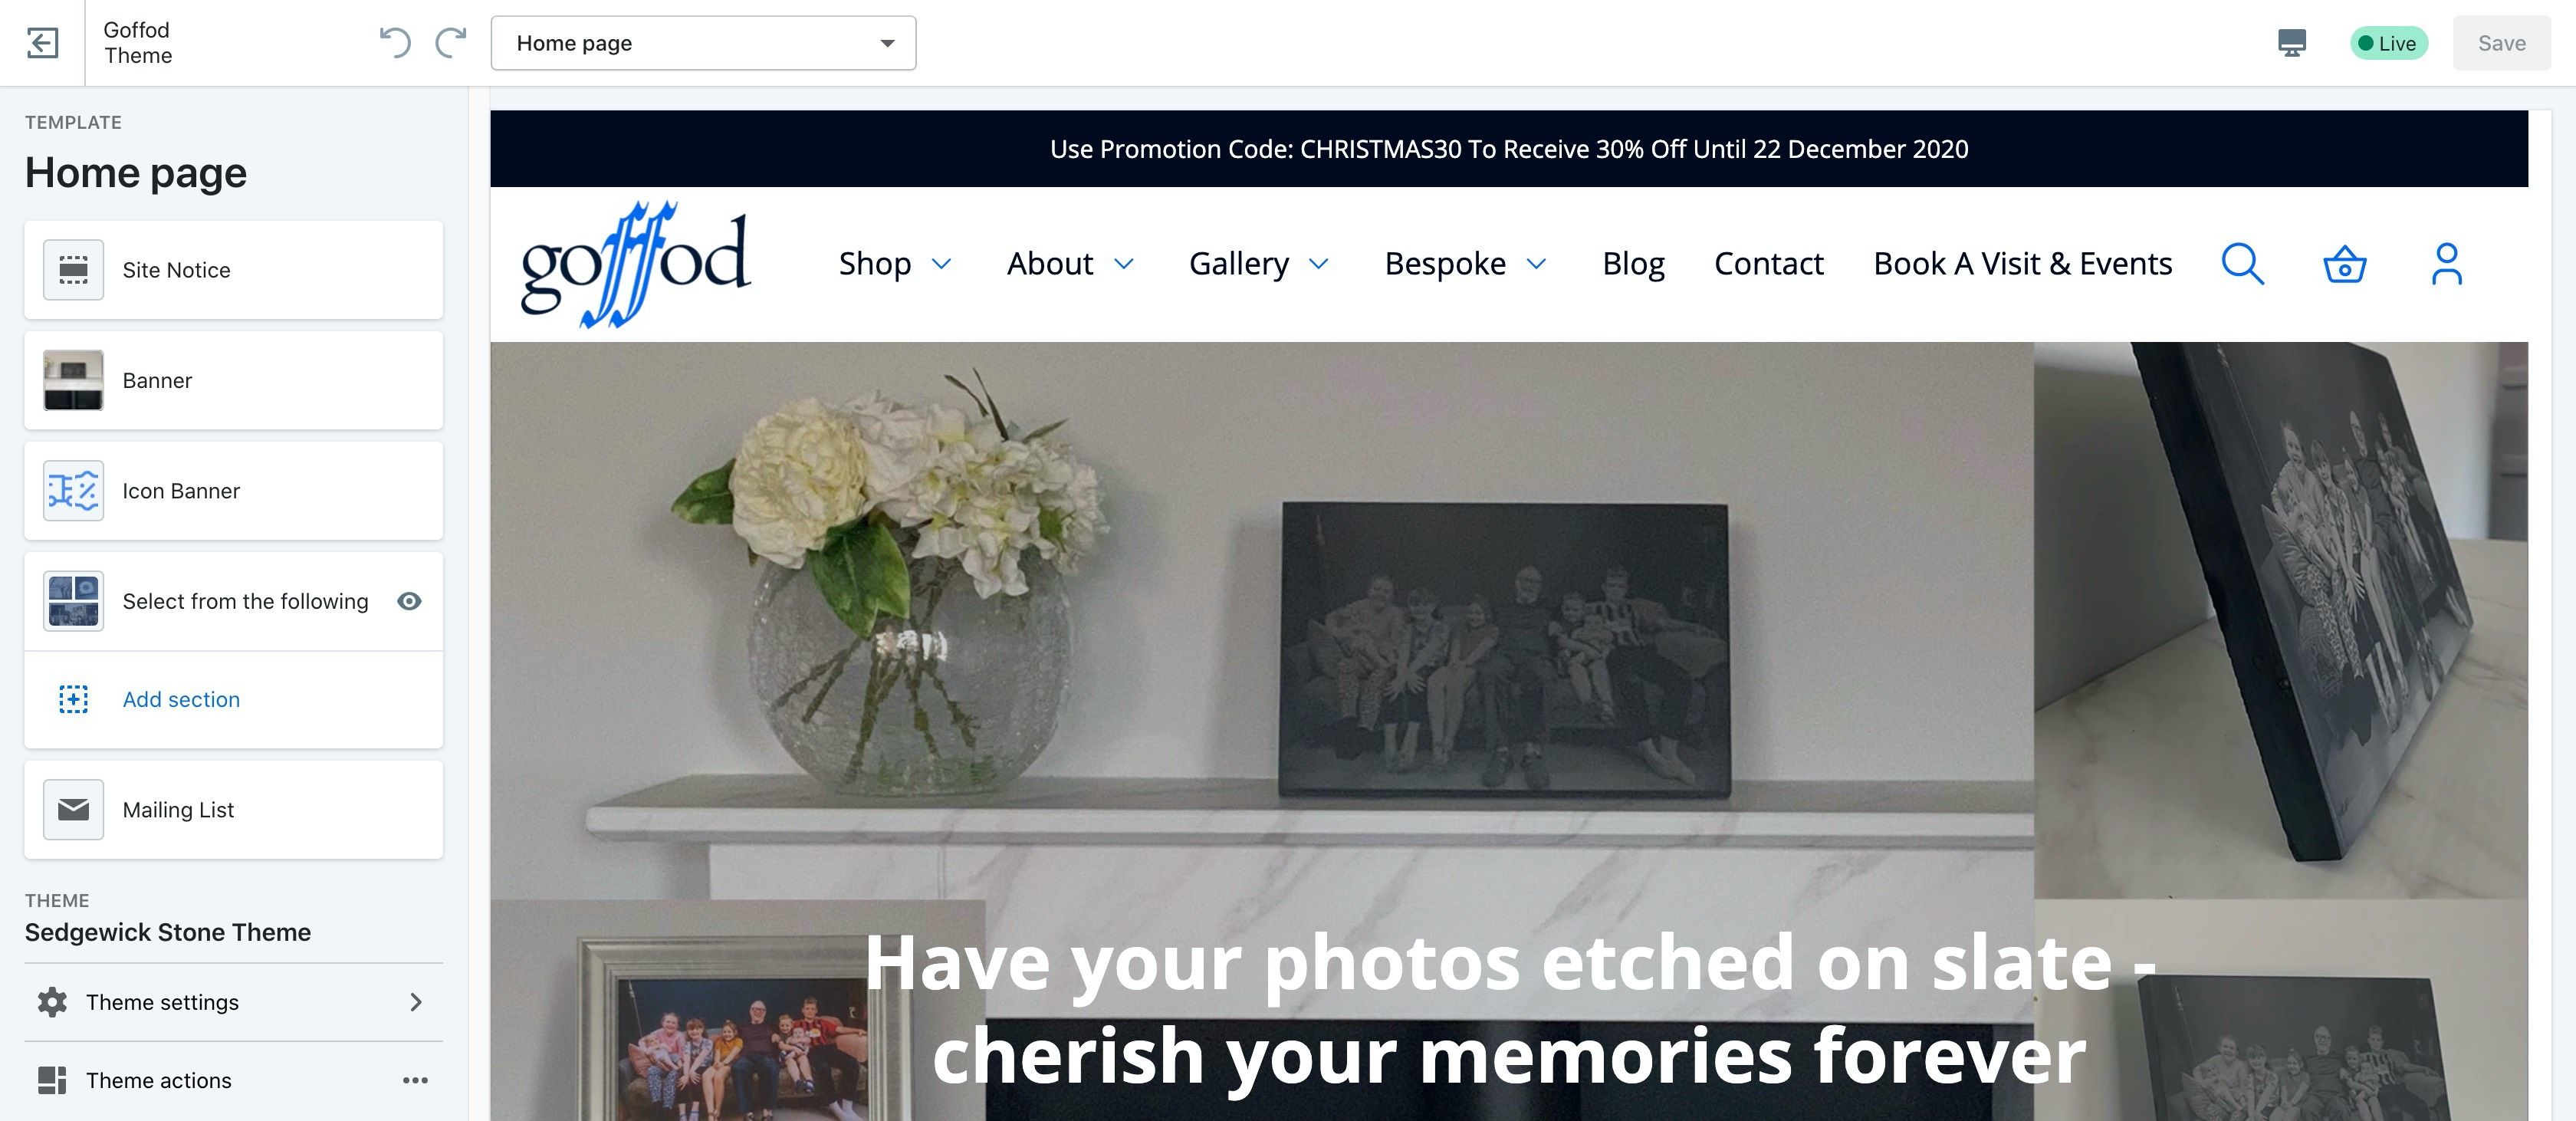Screen dimensions: 2576x1121
Task: Click the undo arrow icon
Action: click(x=394, y=41)
